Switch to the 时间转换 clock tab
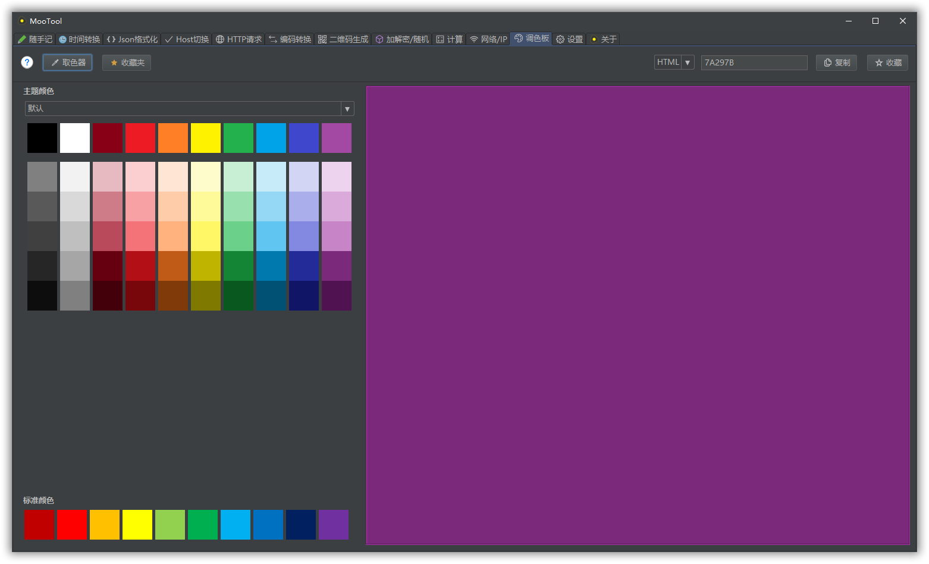 (x=80, y=39)
